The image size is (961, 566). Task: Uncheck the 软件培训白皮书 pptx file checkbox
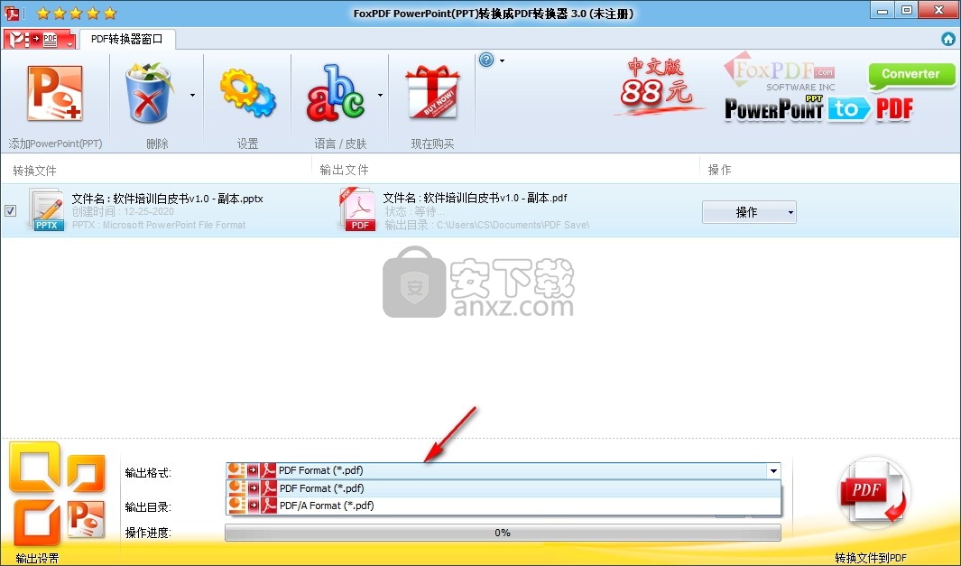pos(11,211)
